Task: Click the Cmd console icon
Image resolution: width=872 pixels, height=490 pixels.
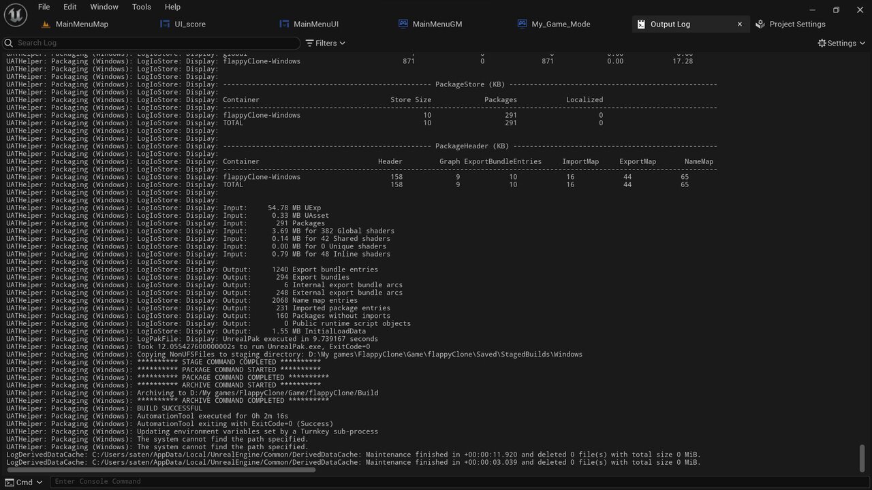Action: coord(9,482)
